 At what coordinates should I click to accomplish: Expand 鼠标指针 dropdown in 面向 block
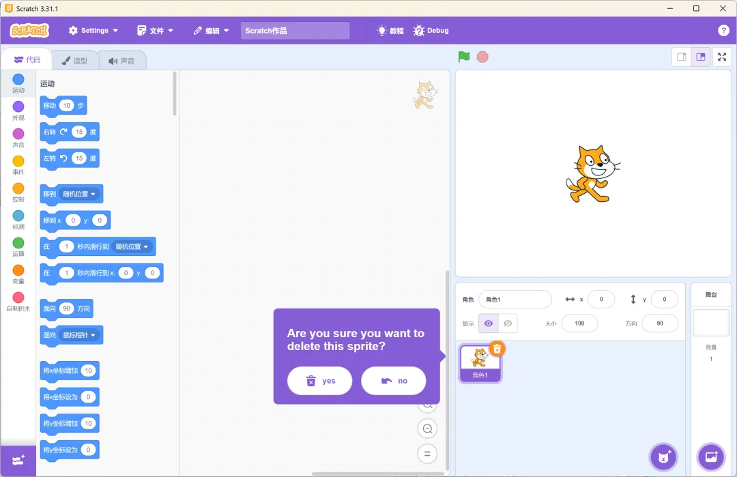click(x=79, y=335)
